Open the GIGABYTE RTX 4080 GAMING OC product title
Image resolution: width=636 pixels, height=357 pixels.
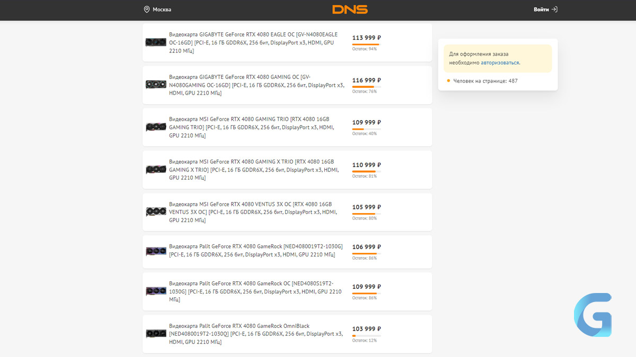click(257, 85)
